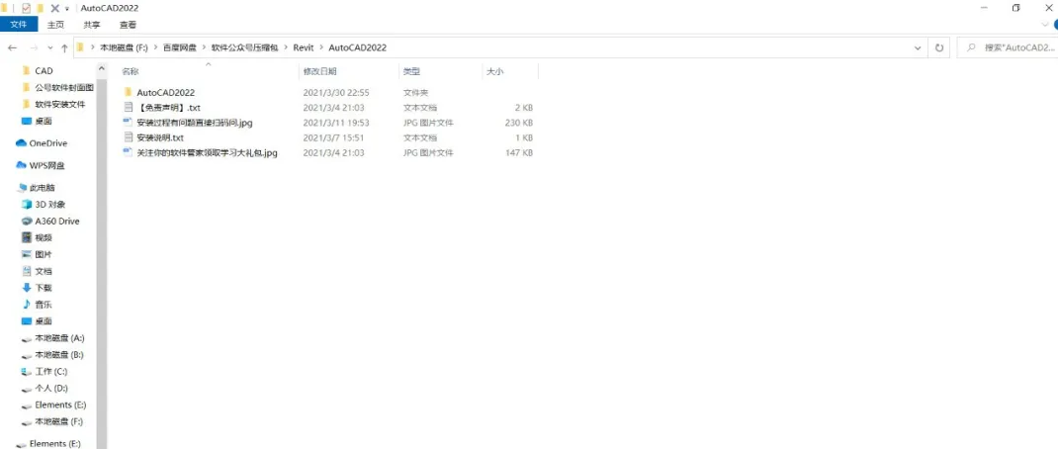This screenshot has height=449, width=1058.
Task: Click the 230 KB size value
Action: tap(518, 123)
